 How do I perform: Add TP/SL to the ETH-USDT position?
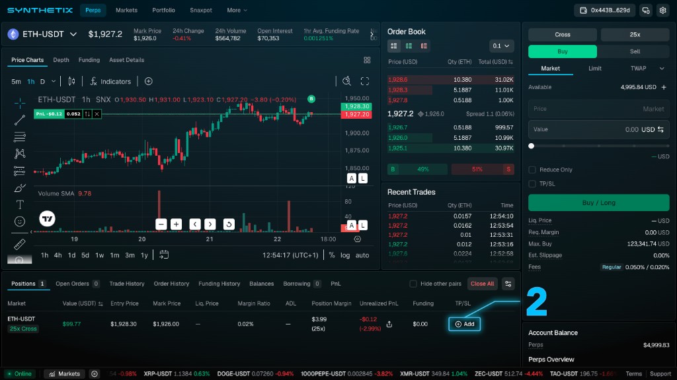point(465,324)
